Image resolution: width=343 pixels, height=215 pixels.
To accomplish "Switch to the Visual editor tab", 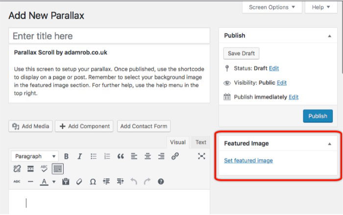I will 177,143.
